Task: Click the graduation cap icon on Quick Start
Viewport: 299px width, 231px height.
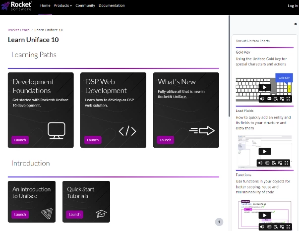Action: point(101,214)
